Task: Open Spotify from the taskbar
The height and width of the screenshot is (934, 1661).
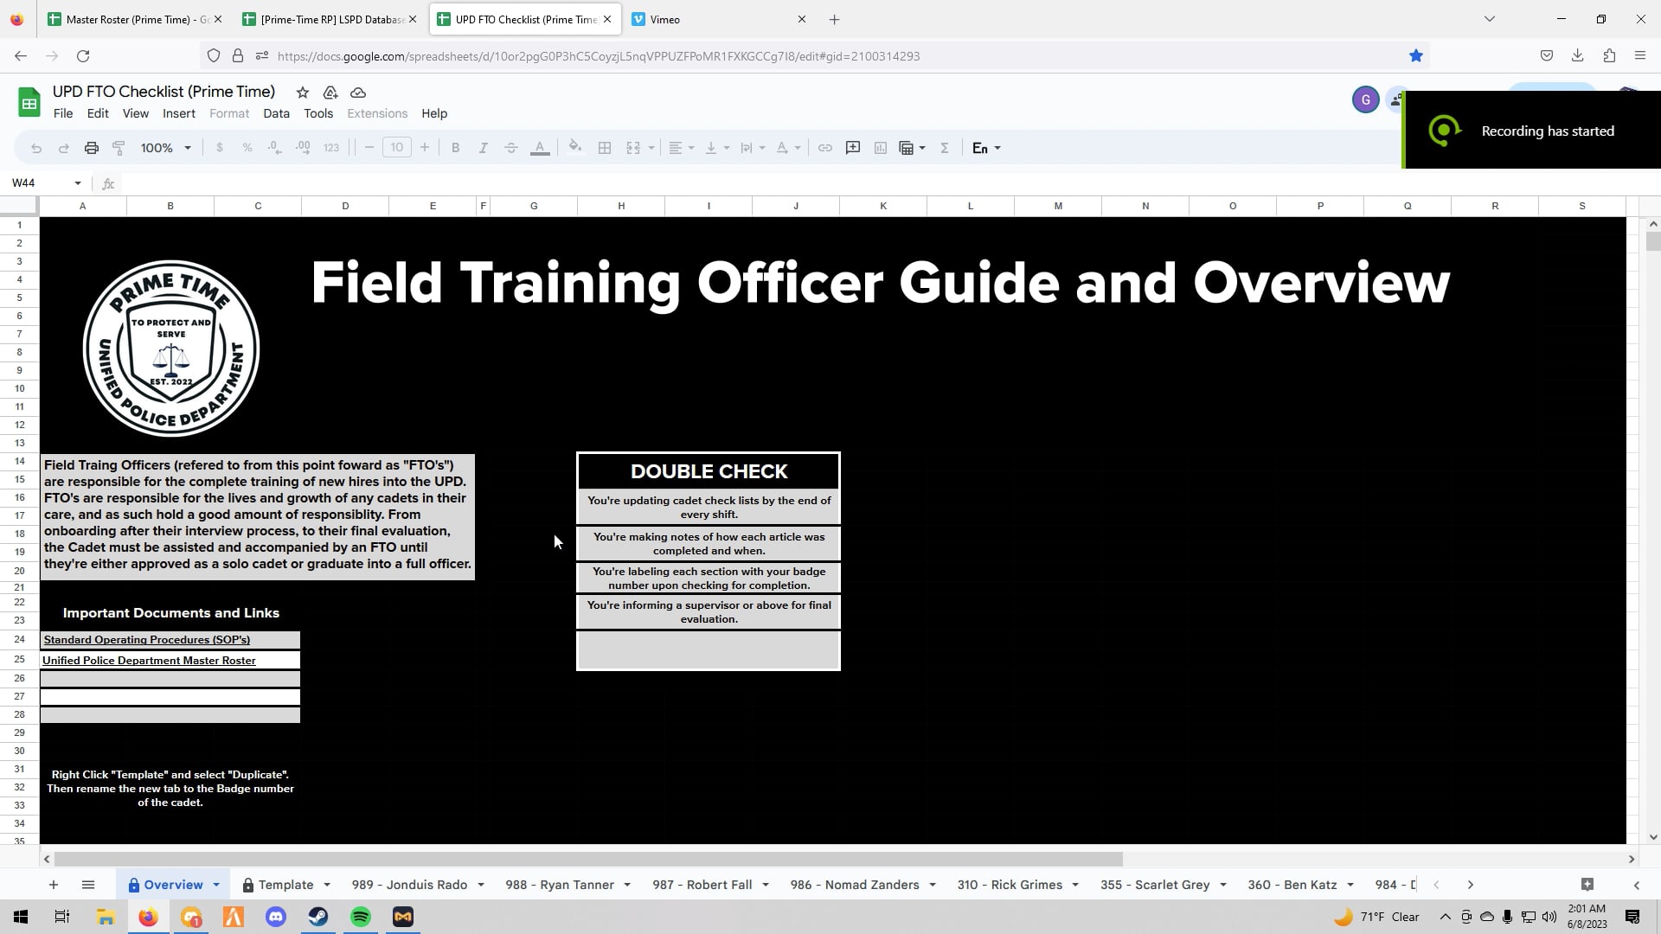Action: 360,917
